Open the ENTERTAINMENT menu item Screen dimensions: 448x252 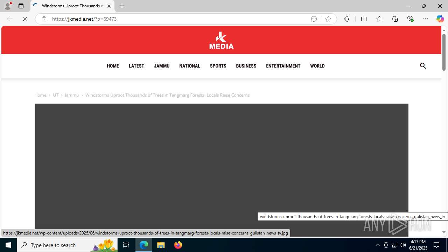tap(283, 66)
